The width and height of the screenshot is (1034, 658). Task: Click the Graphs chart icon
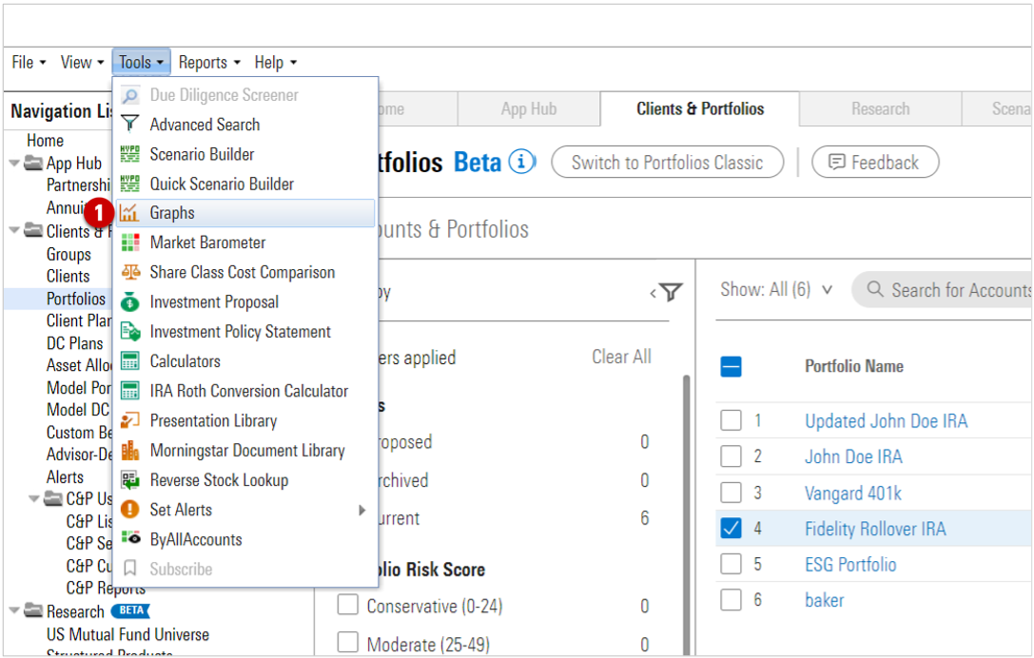click(130, 213)
